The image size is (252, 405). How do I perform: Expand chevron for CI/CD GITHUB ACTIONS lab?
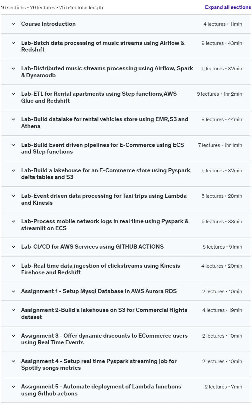point(13,247)
